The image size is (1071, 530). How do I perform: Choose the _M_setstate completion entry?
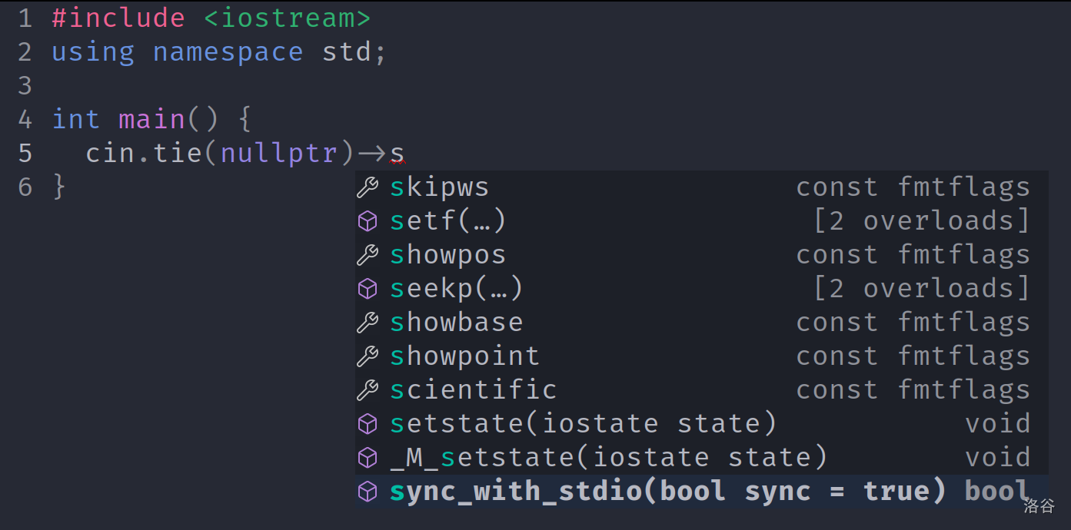pyautogui.click(x=608, y=458)
